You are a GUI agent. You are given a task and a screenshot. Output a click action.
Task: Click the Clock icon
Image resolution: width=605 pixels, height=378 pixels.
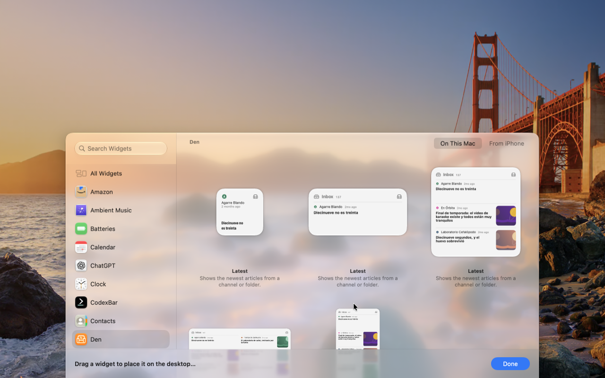(x=81, y=284)
